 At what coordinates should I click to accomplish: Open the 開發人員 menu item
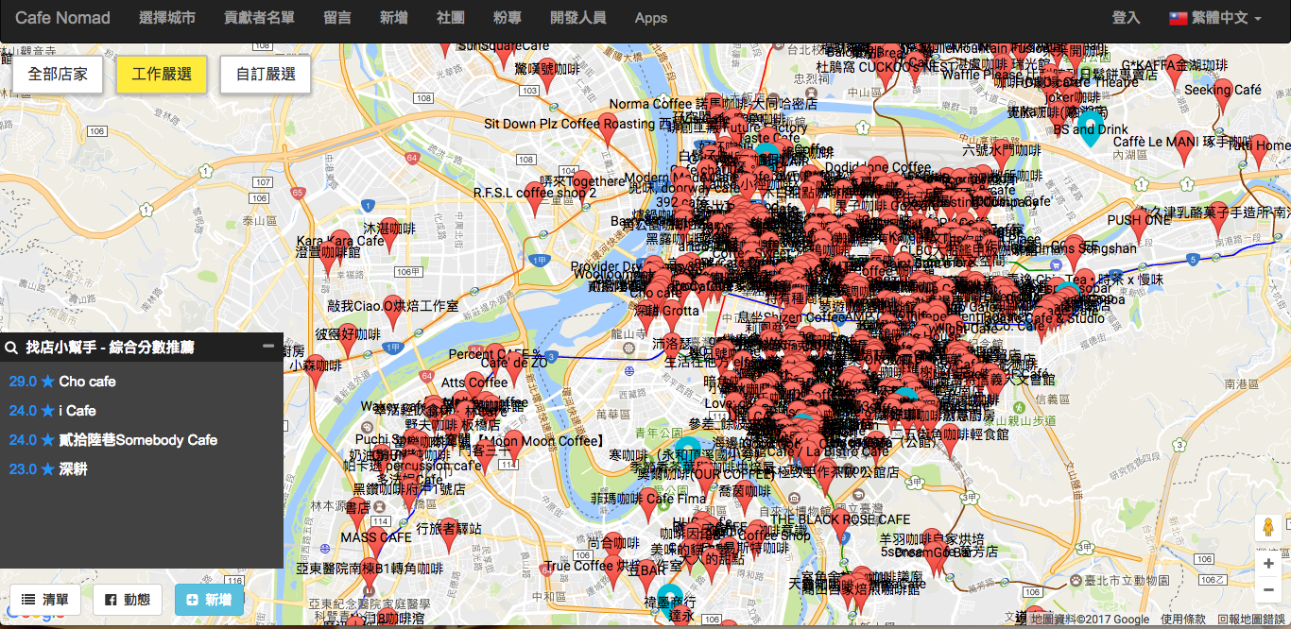pyautogui.click(x=578, y=18)
